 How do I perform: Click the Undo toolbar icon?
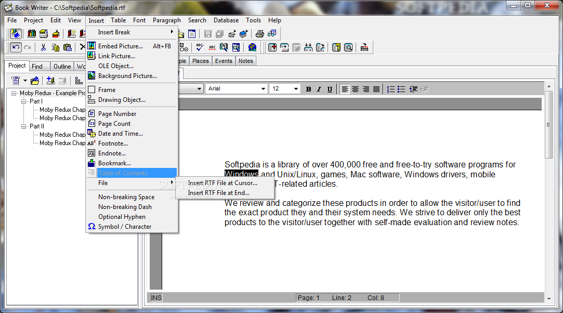(x=16, y=47)
